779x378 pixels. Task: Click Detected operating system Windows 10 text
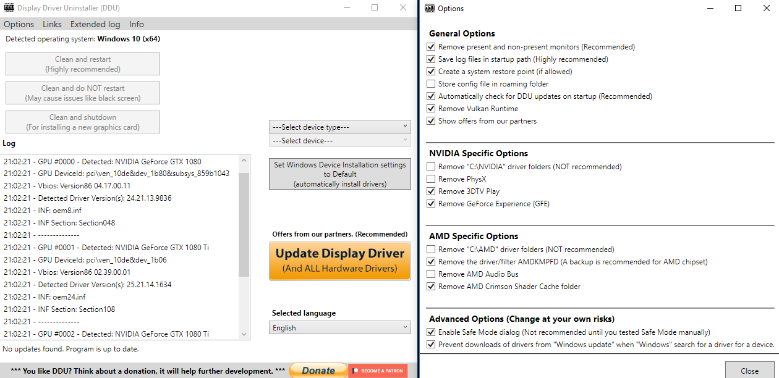pyautogui.click(x=83, y=39)
